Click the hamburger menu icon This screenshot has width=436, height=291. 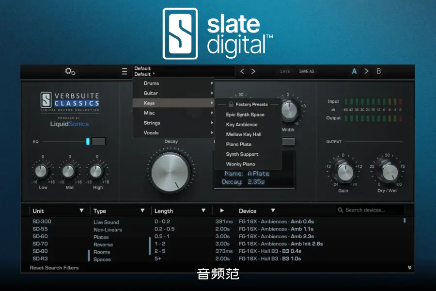pos(125,71)
